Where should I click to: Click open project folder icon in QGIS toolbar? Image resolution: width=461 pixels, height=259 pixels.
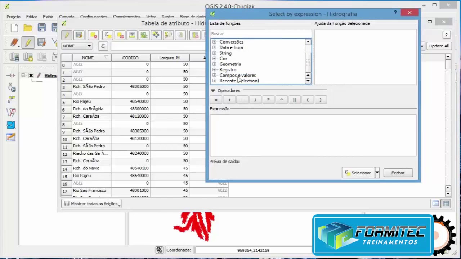[28, 28]
